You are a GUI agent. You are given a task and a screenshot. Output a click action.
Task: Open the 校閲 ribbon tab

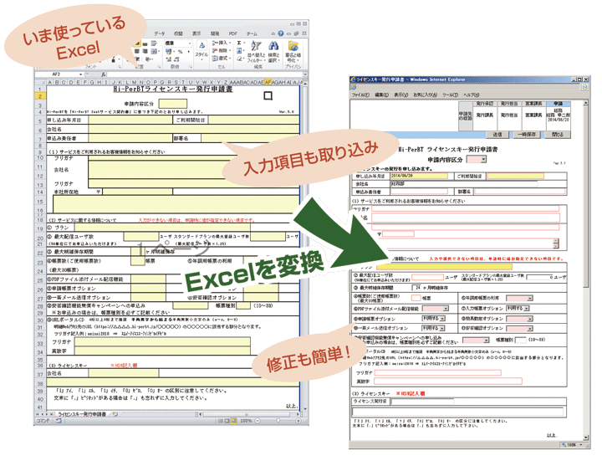click(x=179, y=33)
